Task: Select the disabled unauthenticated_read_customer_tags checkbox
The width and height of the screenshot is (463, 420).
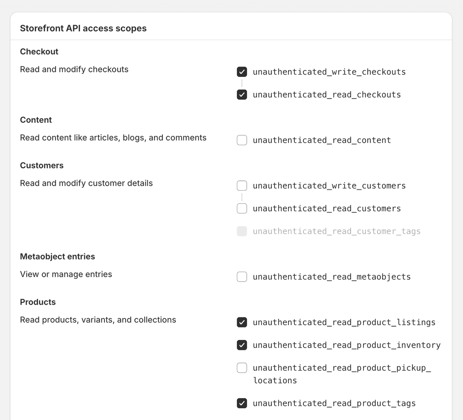Action: (x=242, y=231)
